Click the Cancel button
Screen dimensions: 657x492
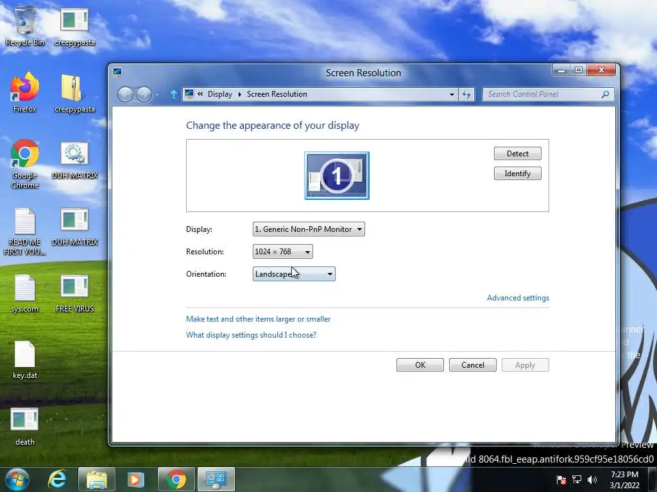(473, 365)
